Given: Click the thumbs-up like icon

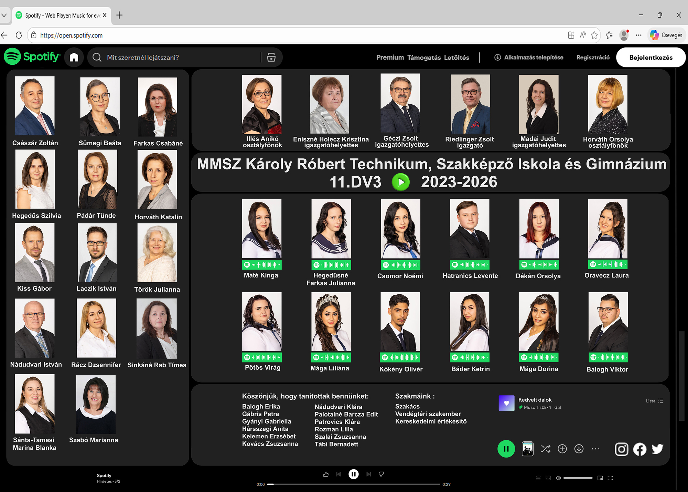Looking at the screenshot, I should tap(326, 474).
